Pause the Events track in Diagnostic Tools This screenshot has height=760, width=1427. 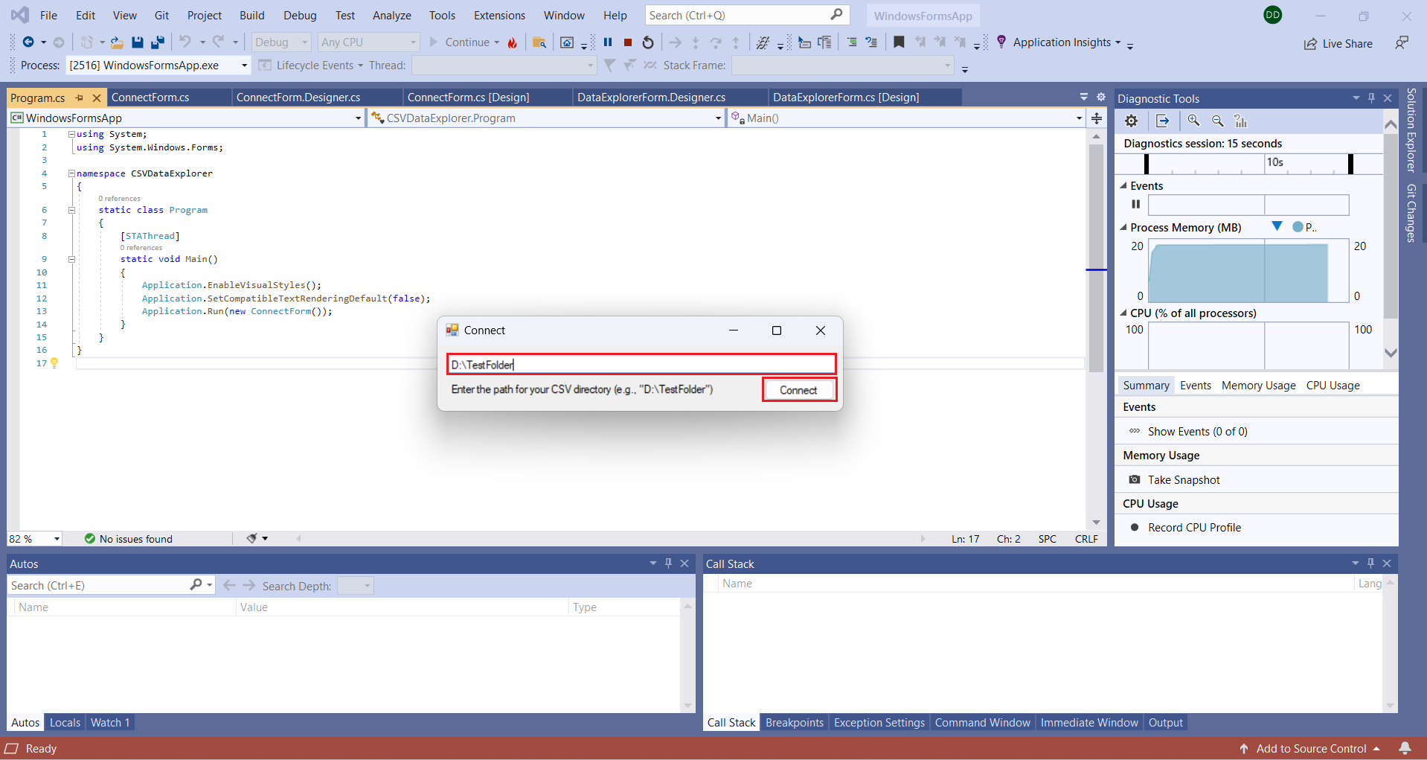point(1135,204)
